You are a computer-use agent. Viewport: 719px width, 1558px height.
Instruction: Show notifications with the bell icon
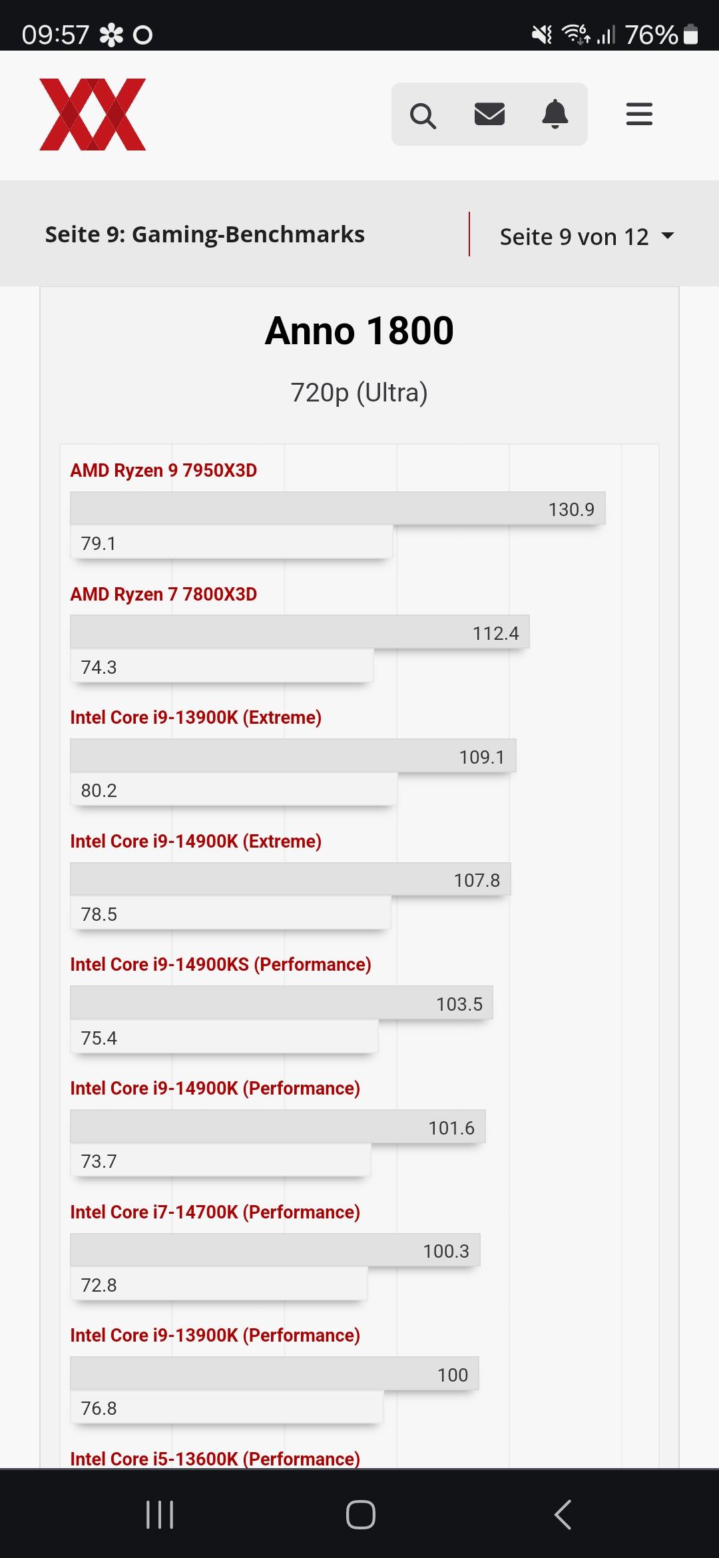[x=555, y=115]
